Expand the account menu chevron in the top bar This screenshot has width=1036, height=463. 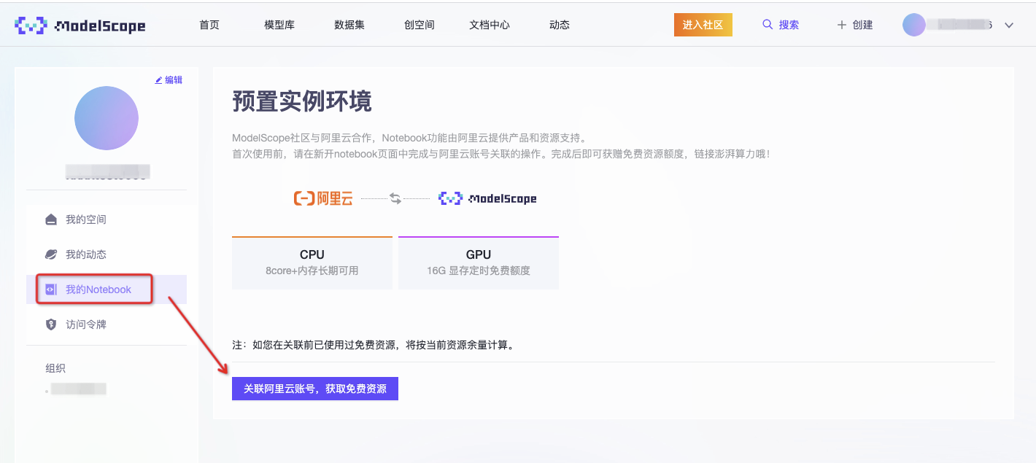[x=1009, y=25]
